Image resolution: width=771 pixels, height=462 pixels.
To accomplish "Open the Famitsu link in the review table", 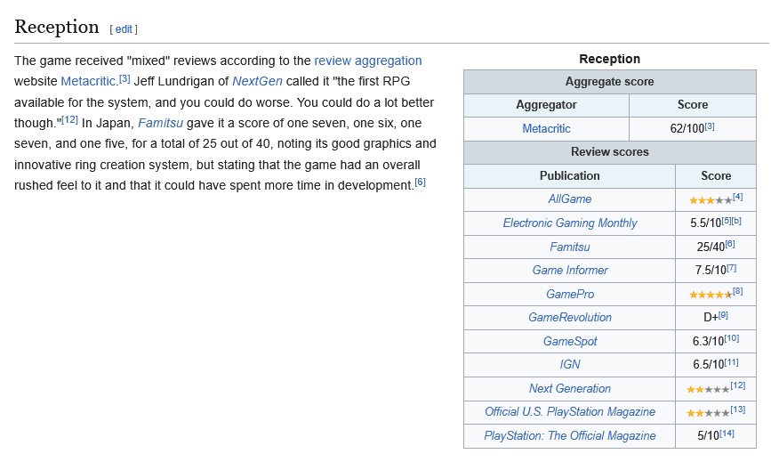I will pyautogui.click(x=569, y=247).
